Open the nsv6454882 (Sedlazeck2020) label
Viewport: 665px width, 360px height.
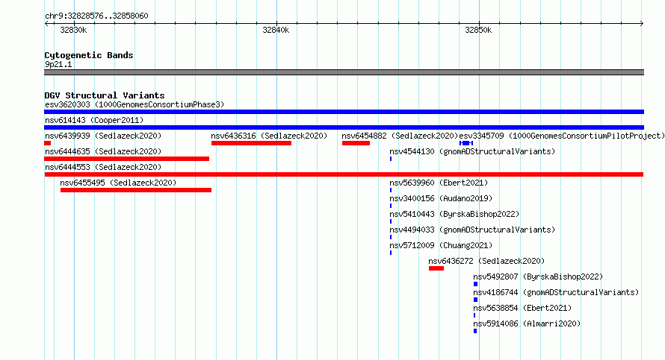pyautogui.click(x=400, y=136)
